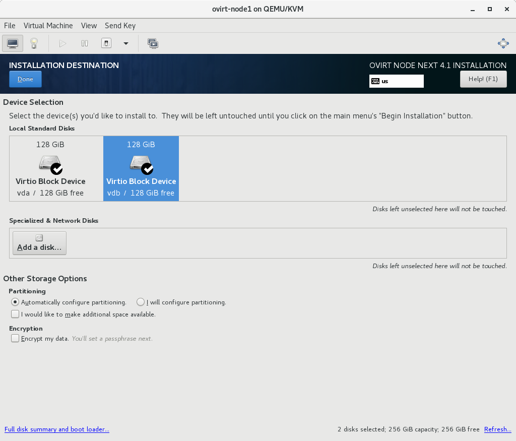Pause the virtual machine
The width and height of the screenshot is (516, 441).
coord(85,43)
